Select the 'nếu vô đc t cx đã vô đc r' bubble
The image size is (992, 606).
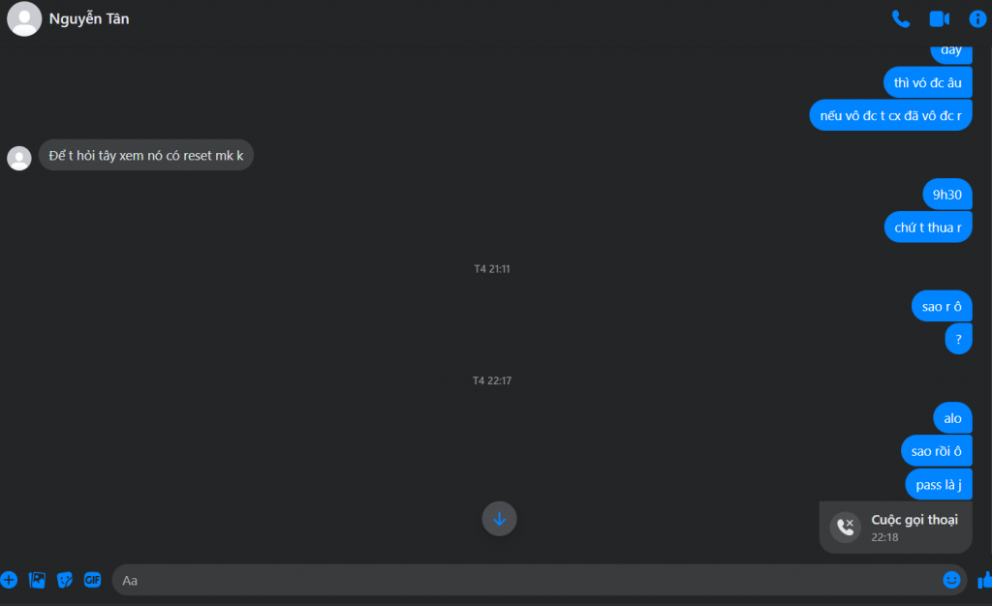click(890, 115)
